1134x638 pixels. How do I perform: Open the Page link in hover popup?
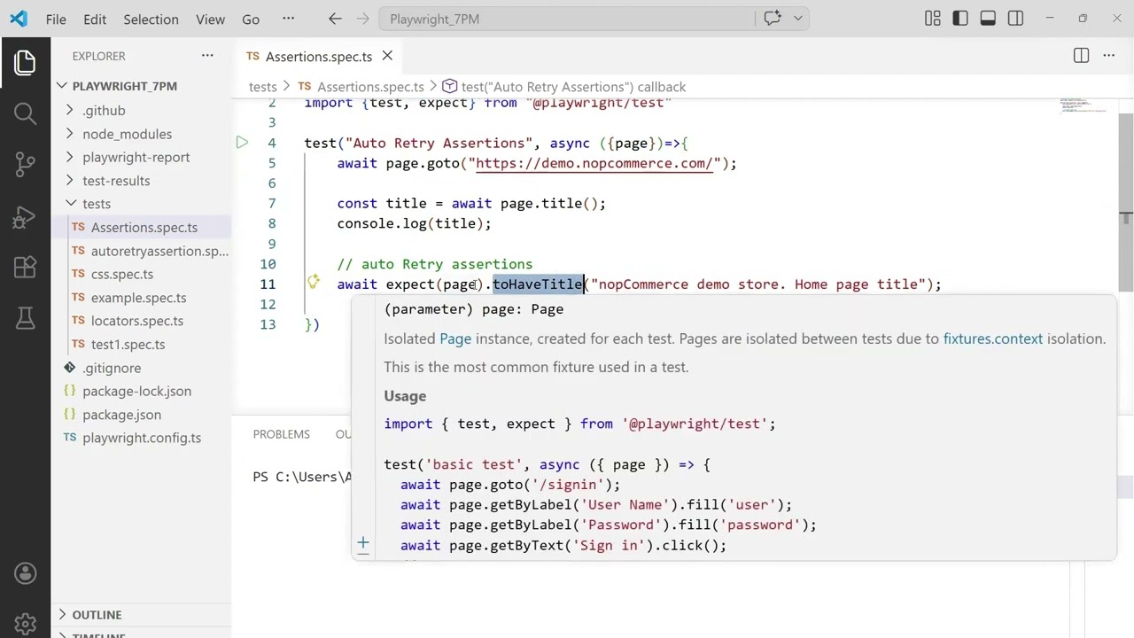[x=455, y=338]
